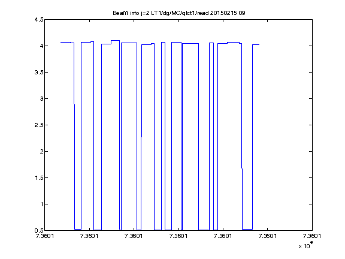This screenshot has width=345, height=259.
Task: Click the small notch near 1.7 on last drop
Action: (242, 168)
